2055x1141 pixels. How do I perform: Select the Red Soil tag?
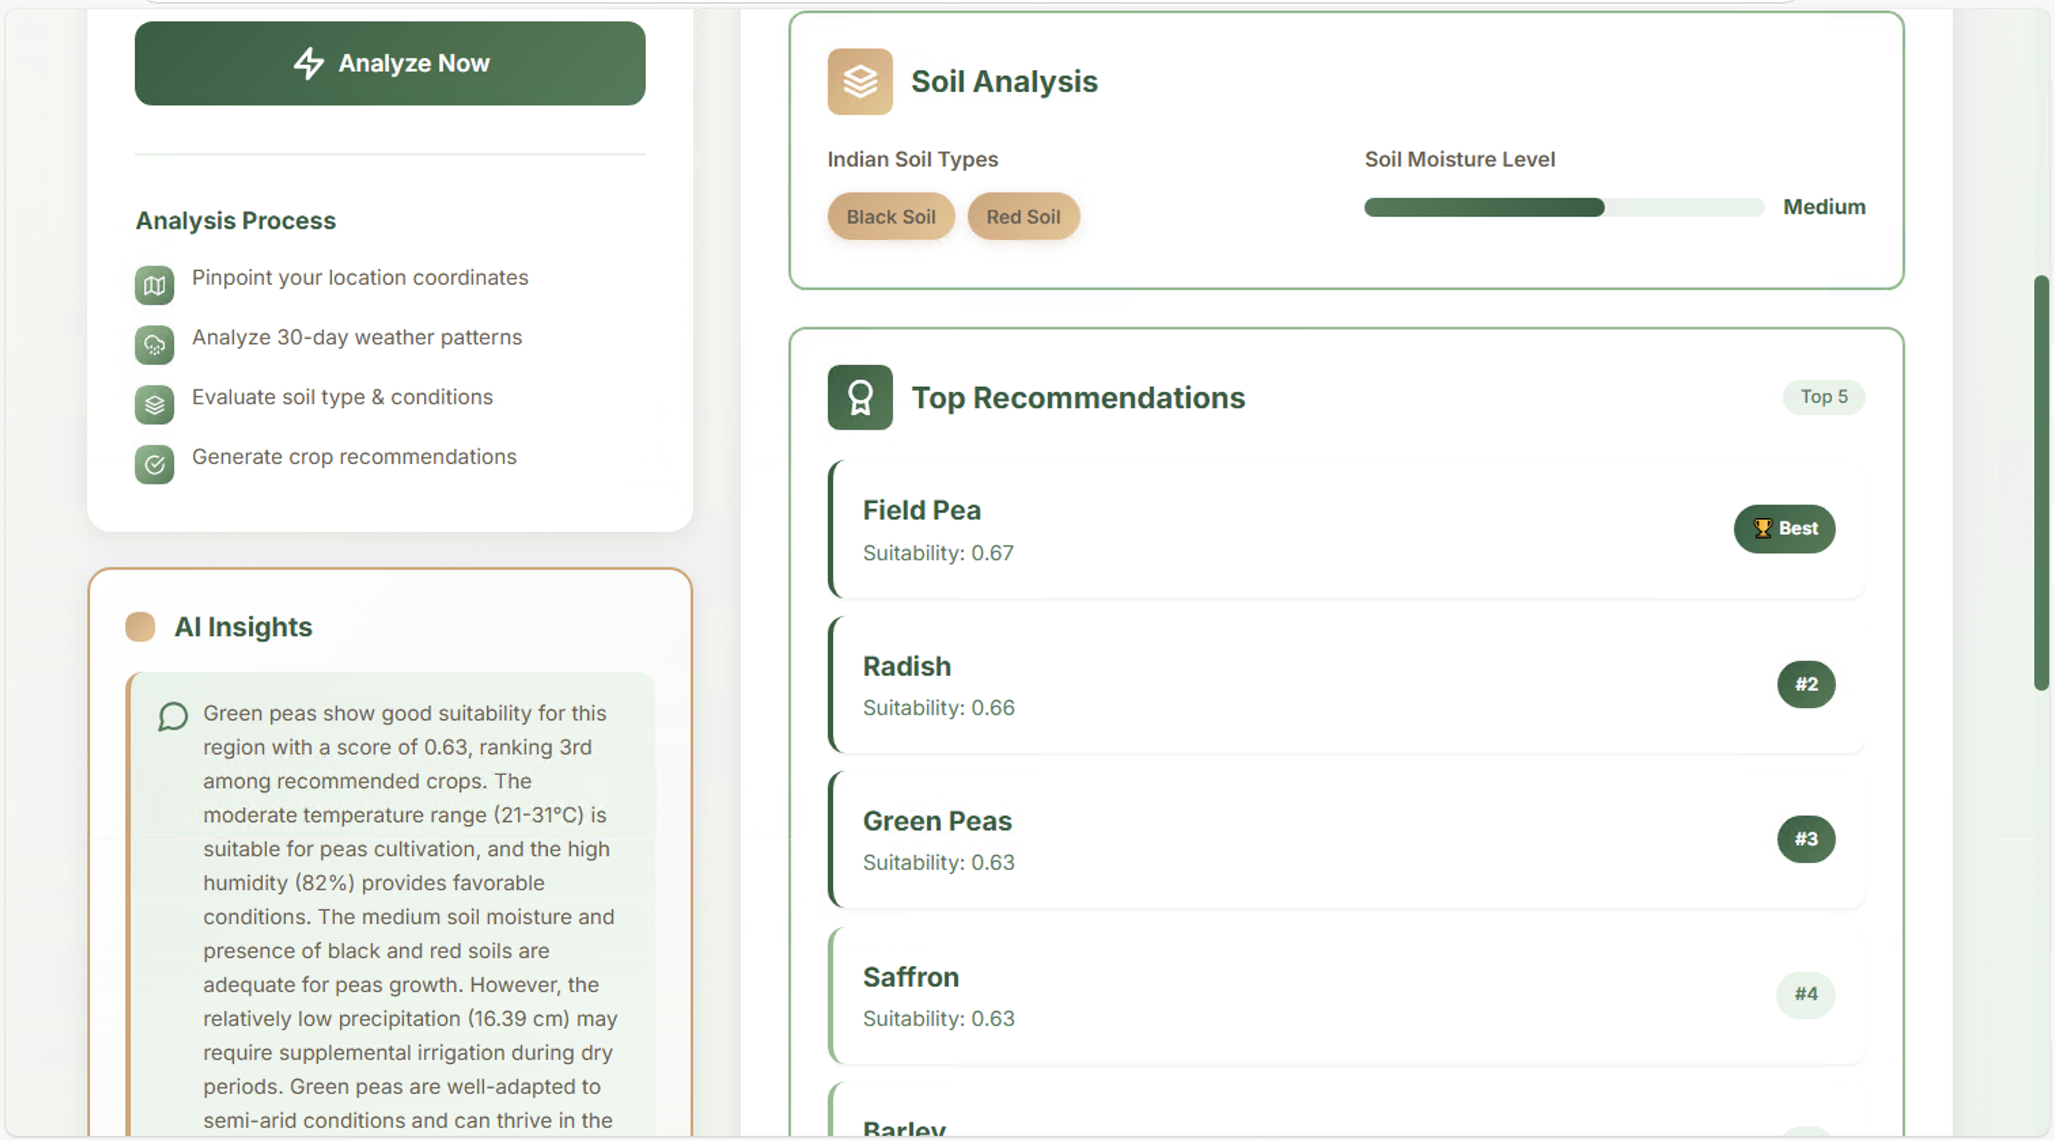(x=1023, y=216)
